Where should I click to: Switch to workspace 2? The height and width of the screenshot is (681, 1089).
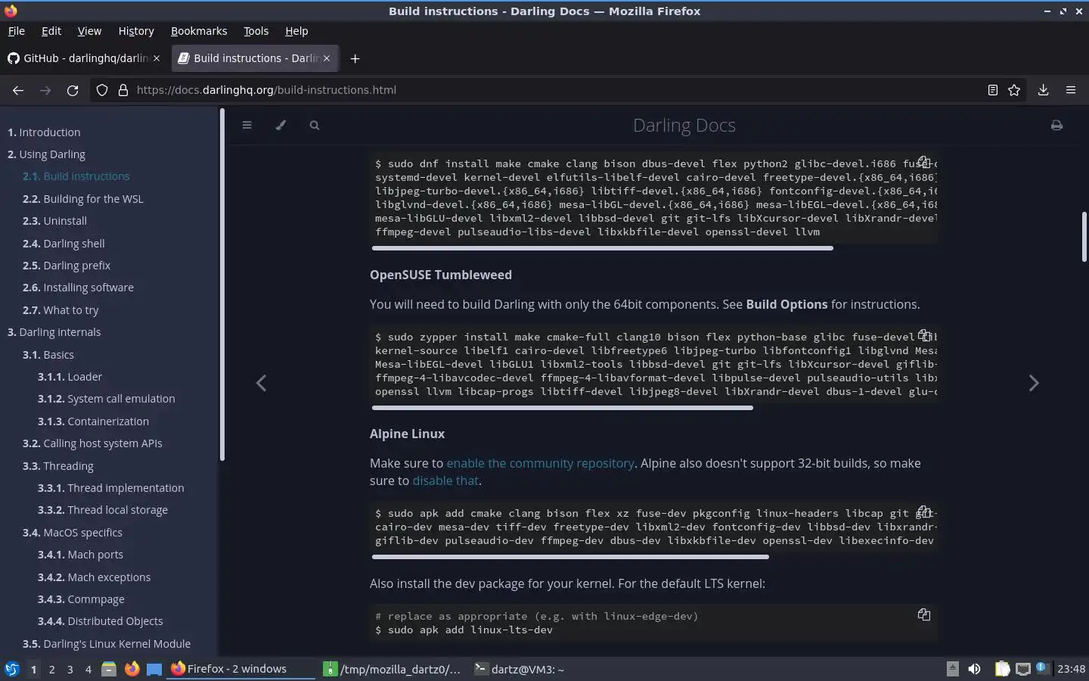51,669
